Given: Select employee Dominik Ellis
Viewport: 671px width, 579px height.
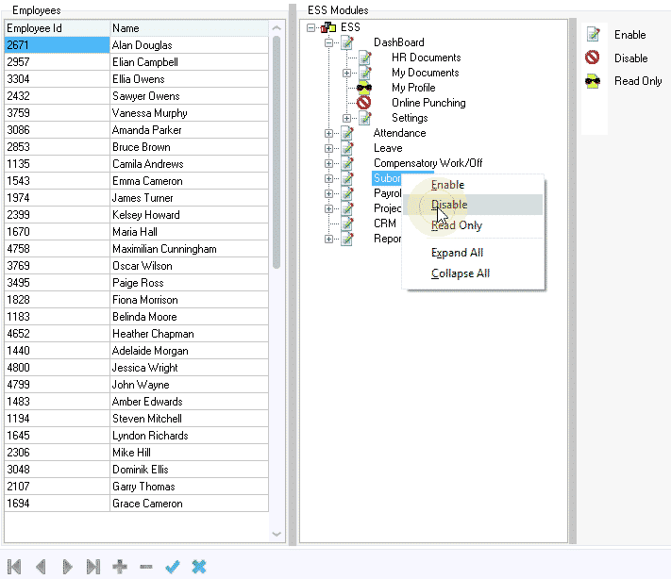Looking at the screenshot, I should 137,470.
